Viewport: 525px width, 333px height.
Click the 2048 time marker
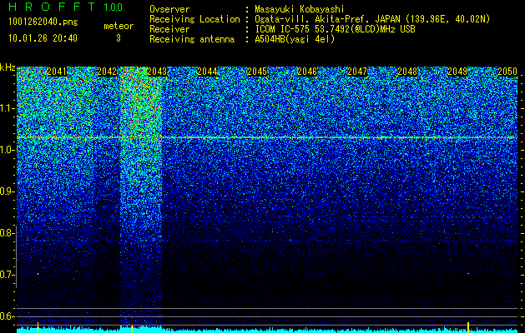point(407,72)
